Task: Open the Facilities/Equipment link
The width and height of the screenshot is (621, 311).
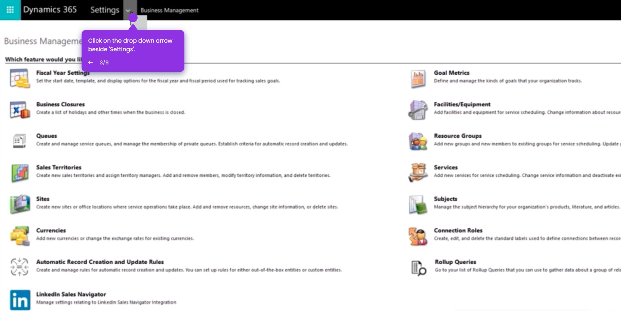Action: click(462, 104)
